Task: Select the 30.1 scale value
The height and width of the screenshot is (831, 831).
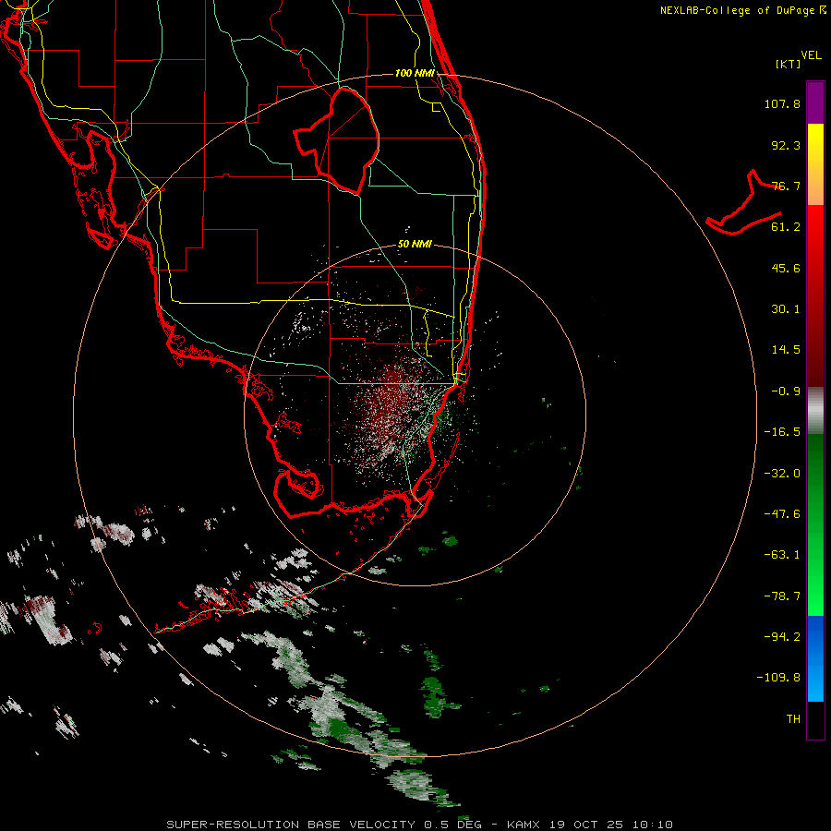Action: click(x=786, y=309)
